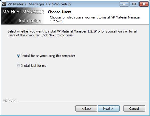Click the 'Select whether you want to install' paragraph
Image resolution: width=150 pixels, height=116 pixels.
[72, 33]
